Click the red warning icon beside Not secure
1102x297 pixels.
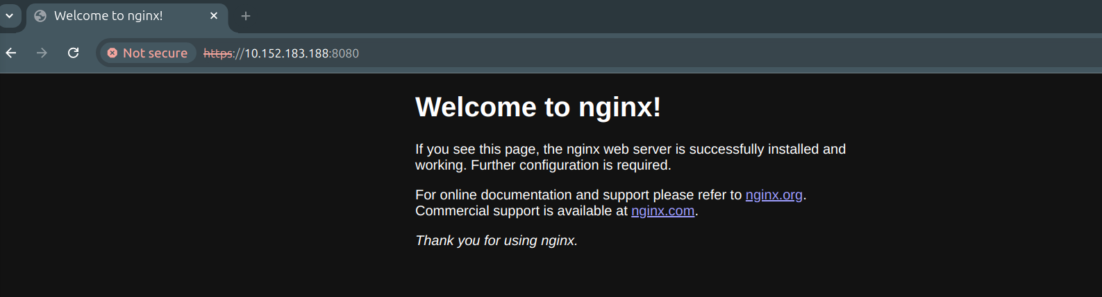coord(112,53)
